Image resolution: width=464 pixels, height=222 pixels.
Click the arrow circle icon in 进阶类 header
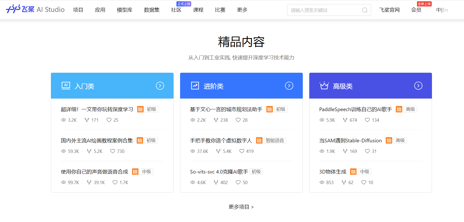tap(289, 86)
